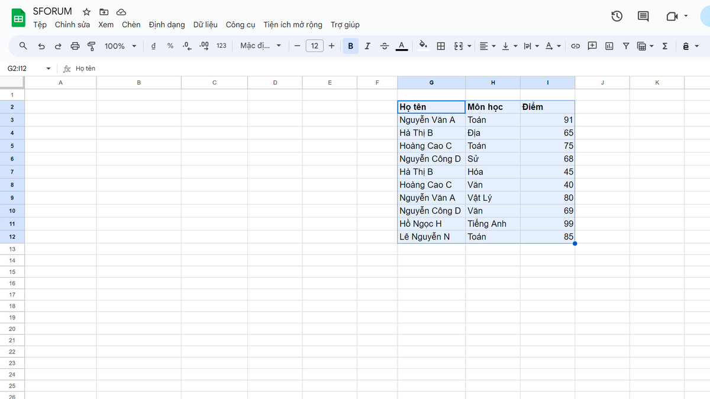Decrease decimal places
This screenshot has width=710, height=399.
tap(187, 46)
